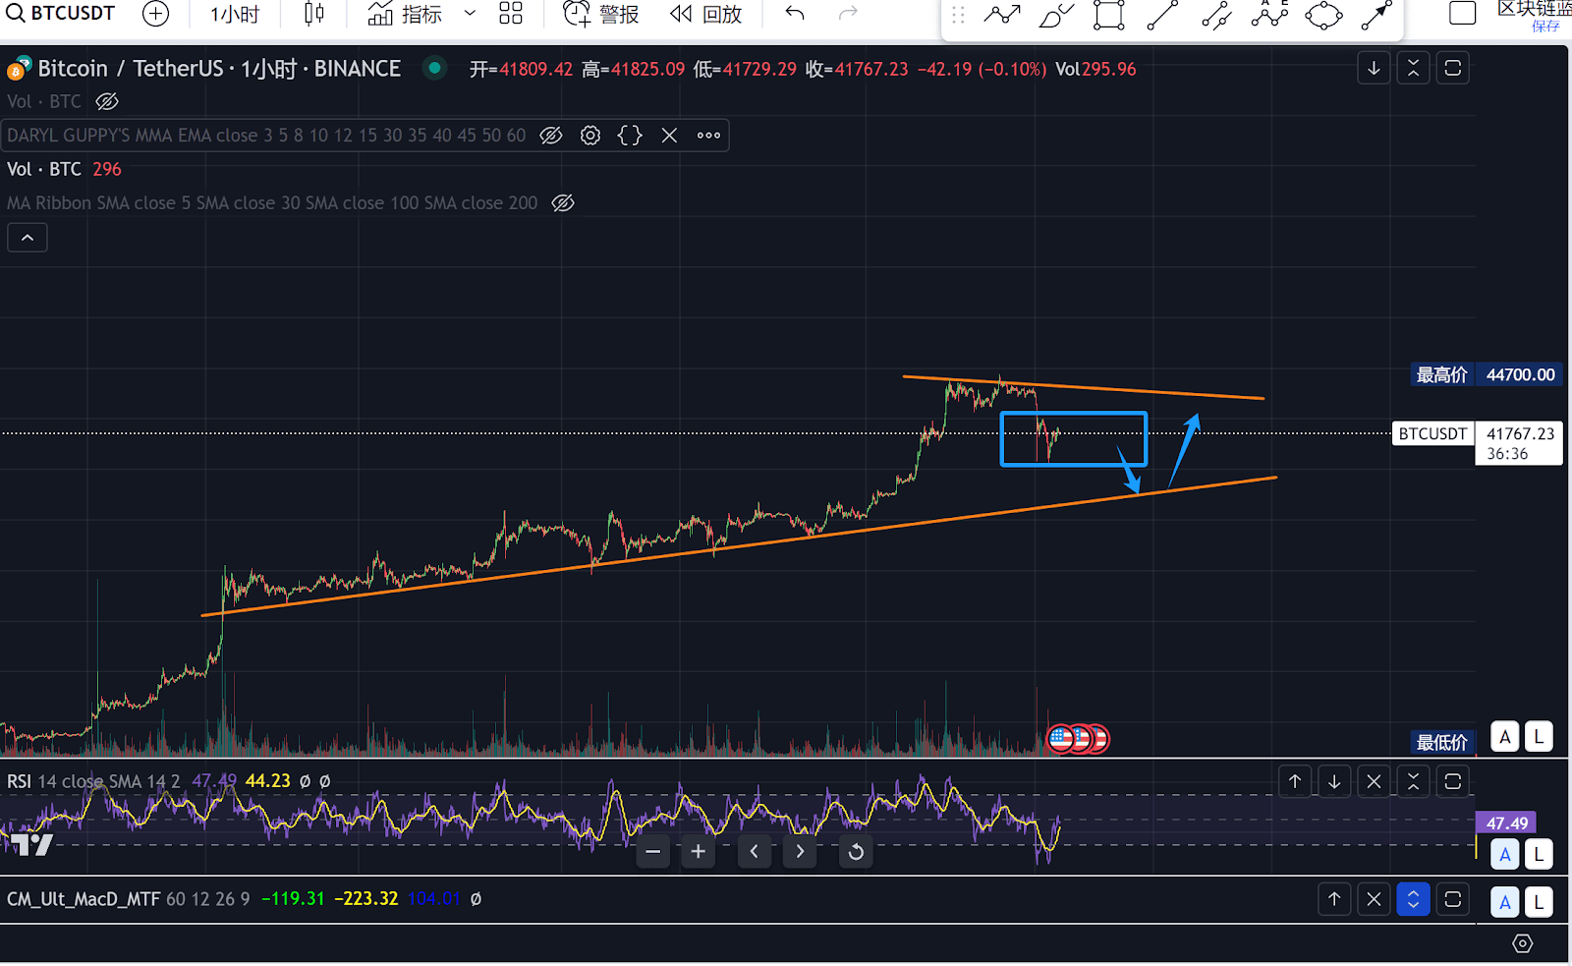The width and height of the screenshot is (1572, 966).
Task: Expand the favorite indicators chevron
Action: [470, 14]
